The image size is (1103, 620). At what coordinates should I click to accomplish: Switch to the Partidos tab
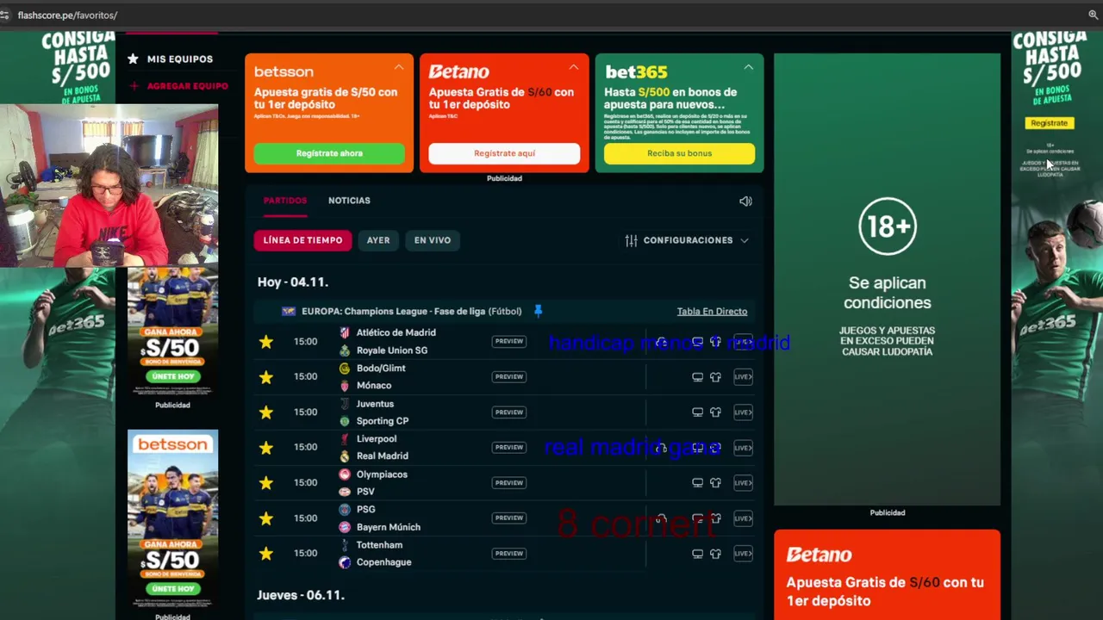pos(284,201)
